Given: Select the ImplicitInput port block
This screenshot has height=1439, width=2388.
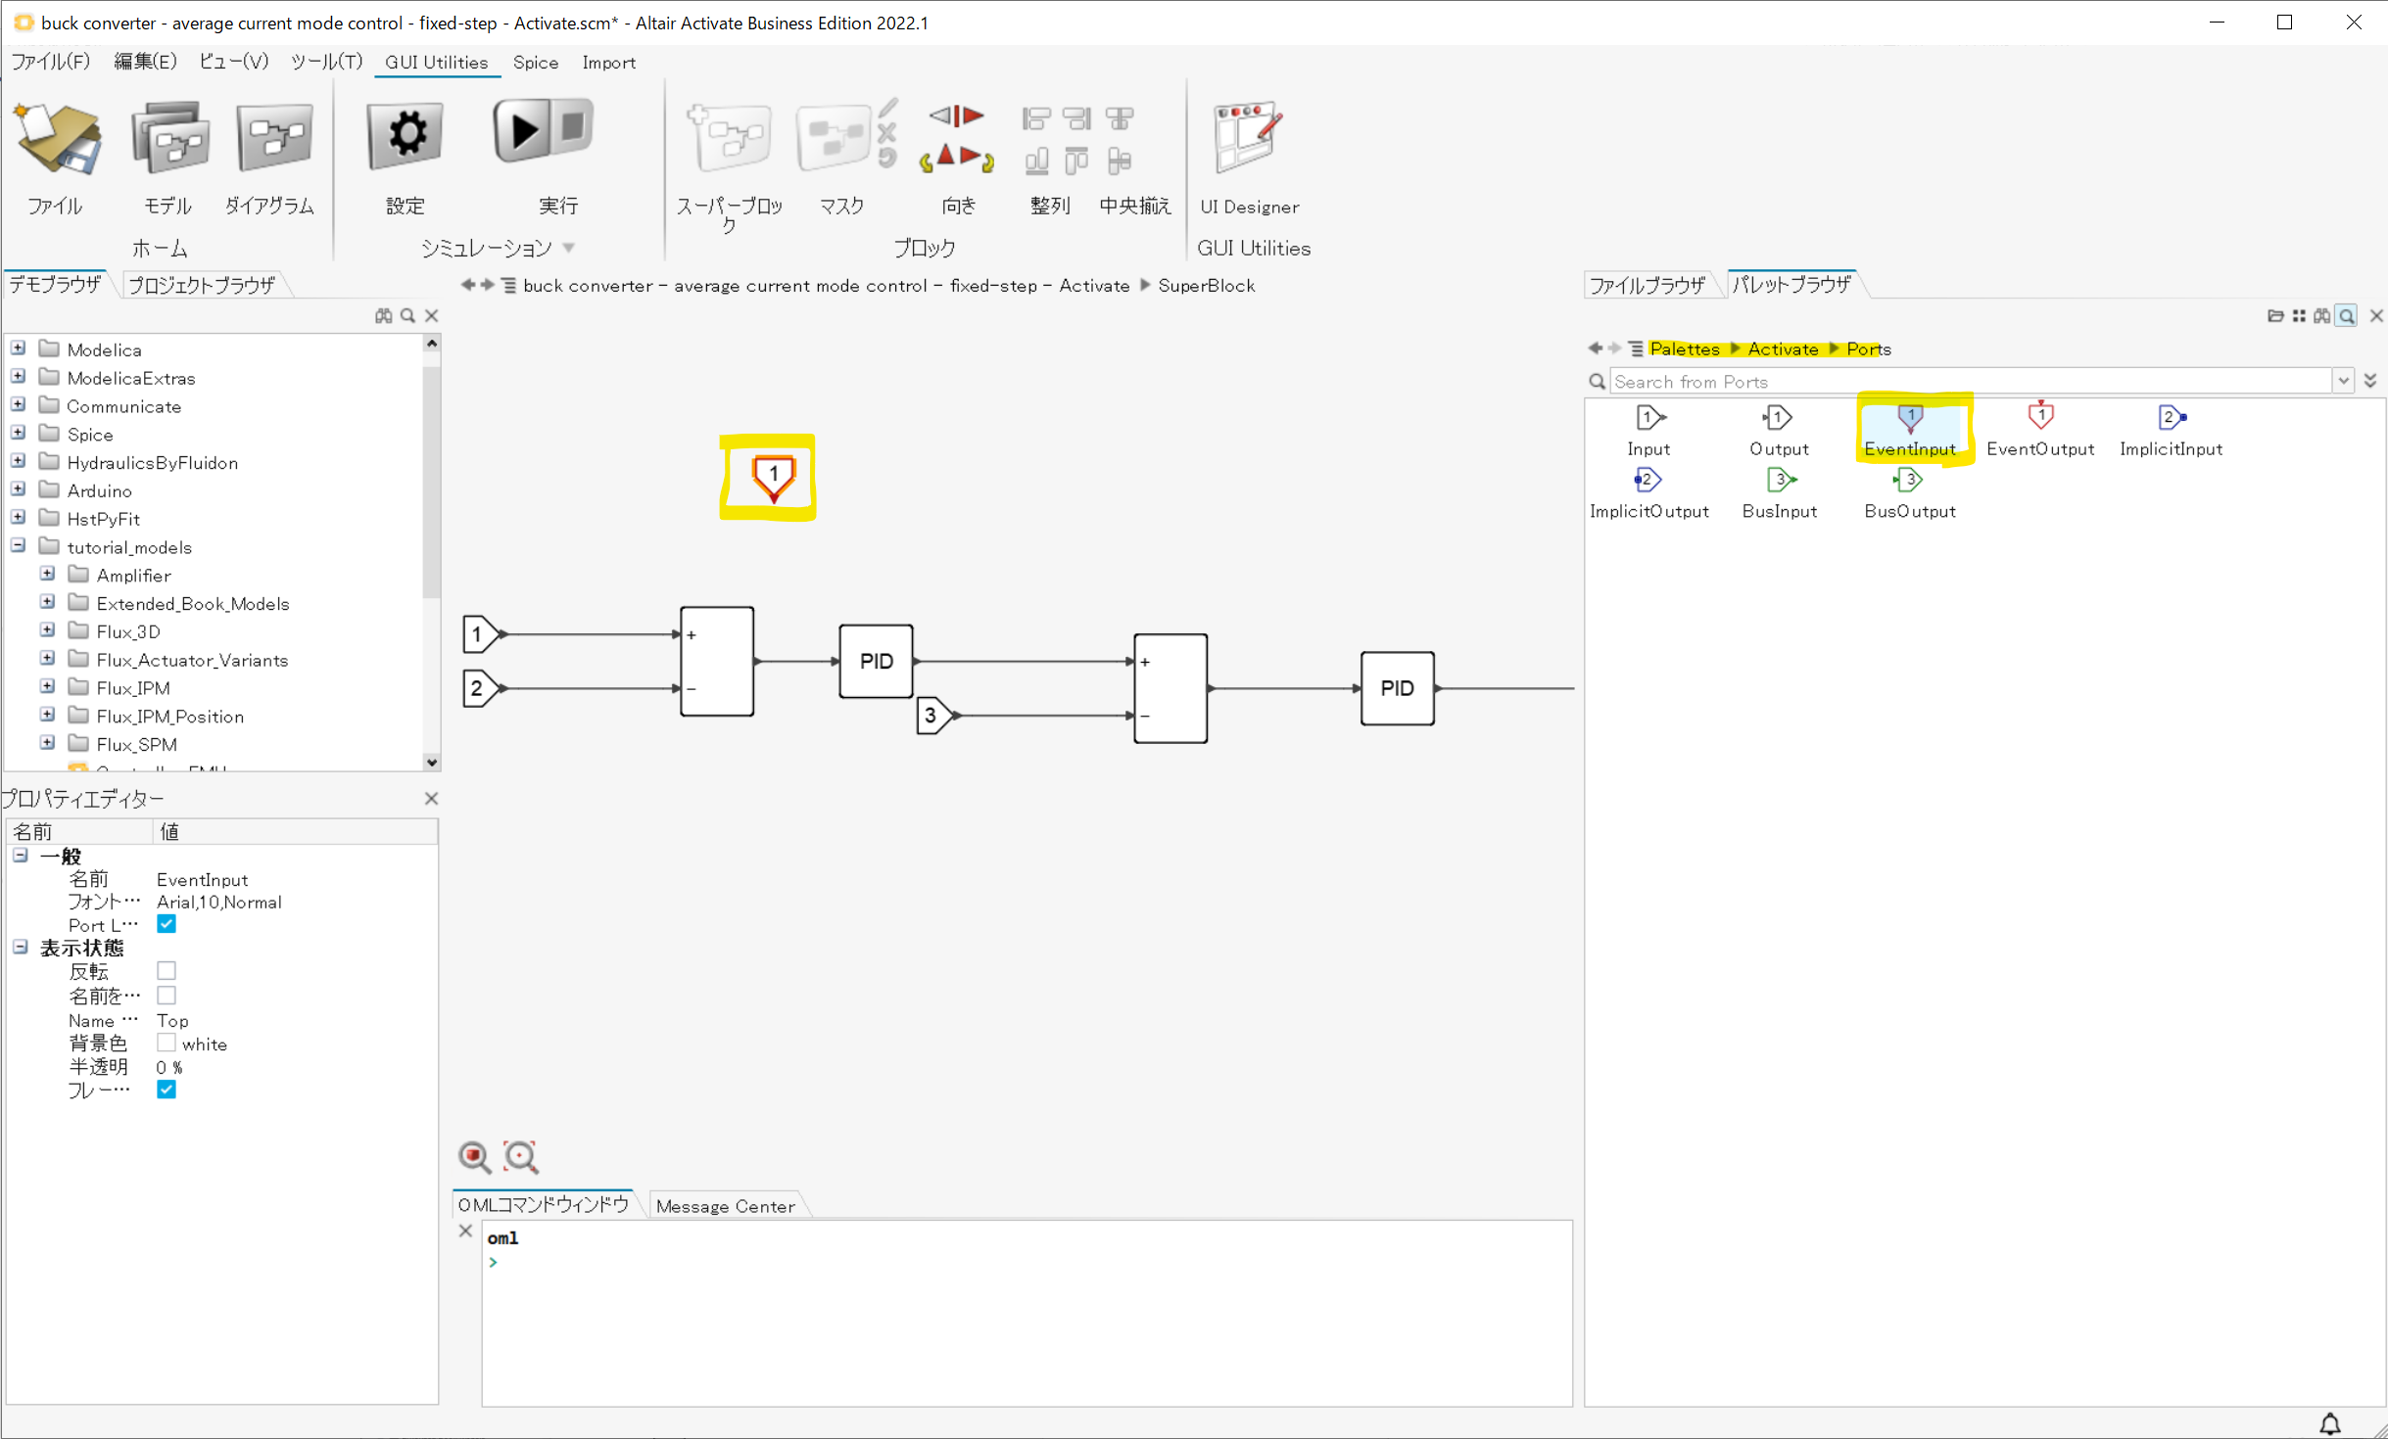Looking at the screenshot, I should pos(2170,418).
